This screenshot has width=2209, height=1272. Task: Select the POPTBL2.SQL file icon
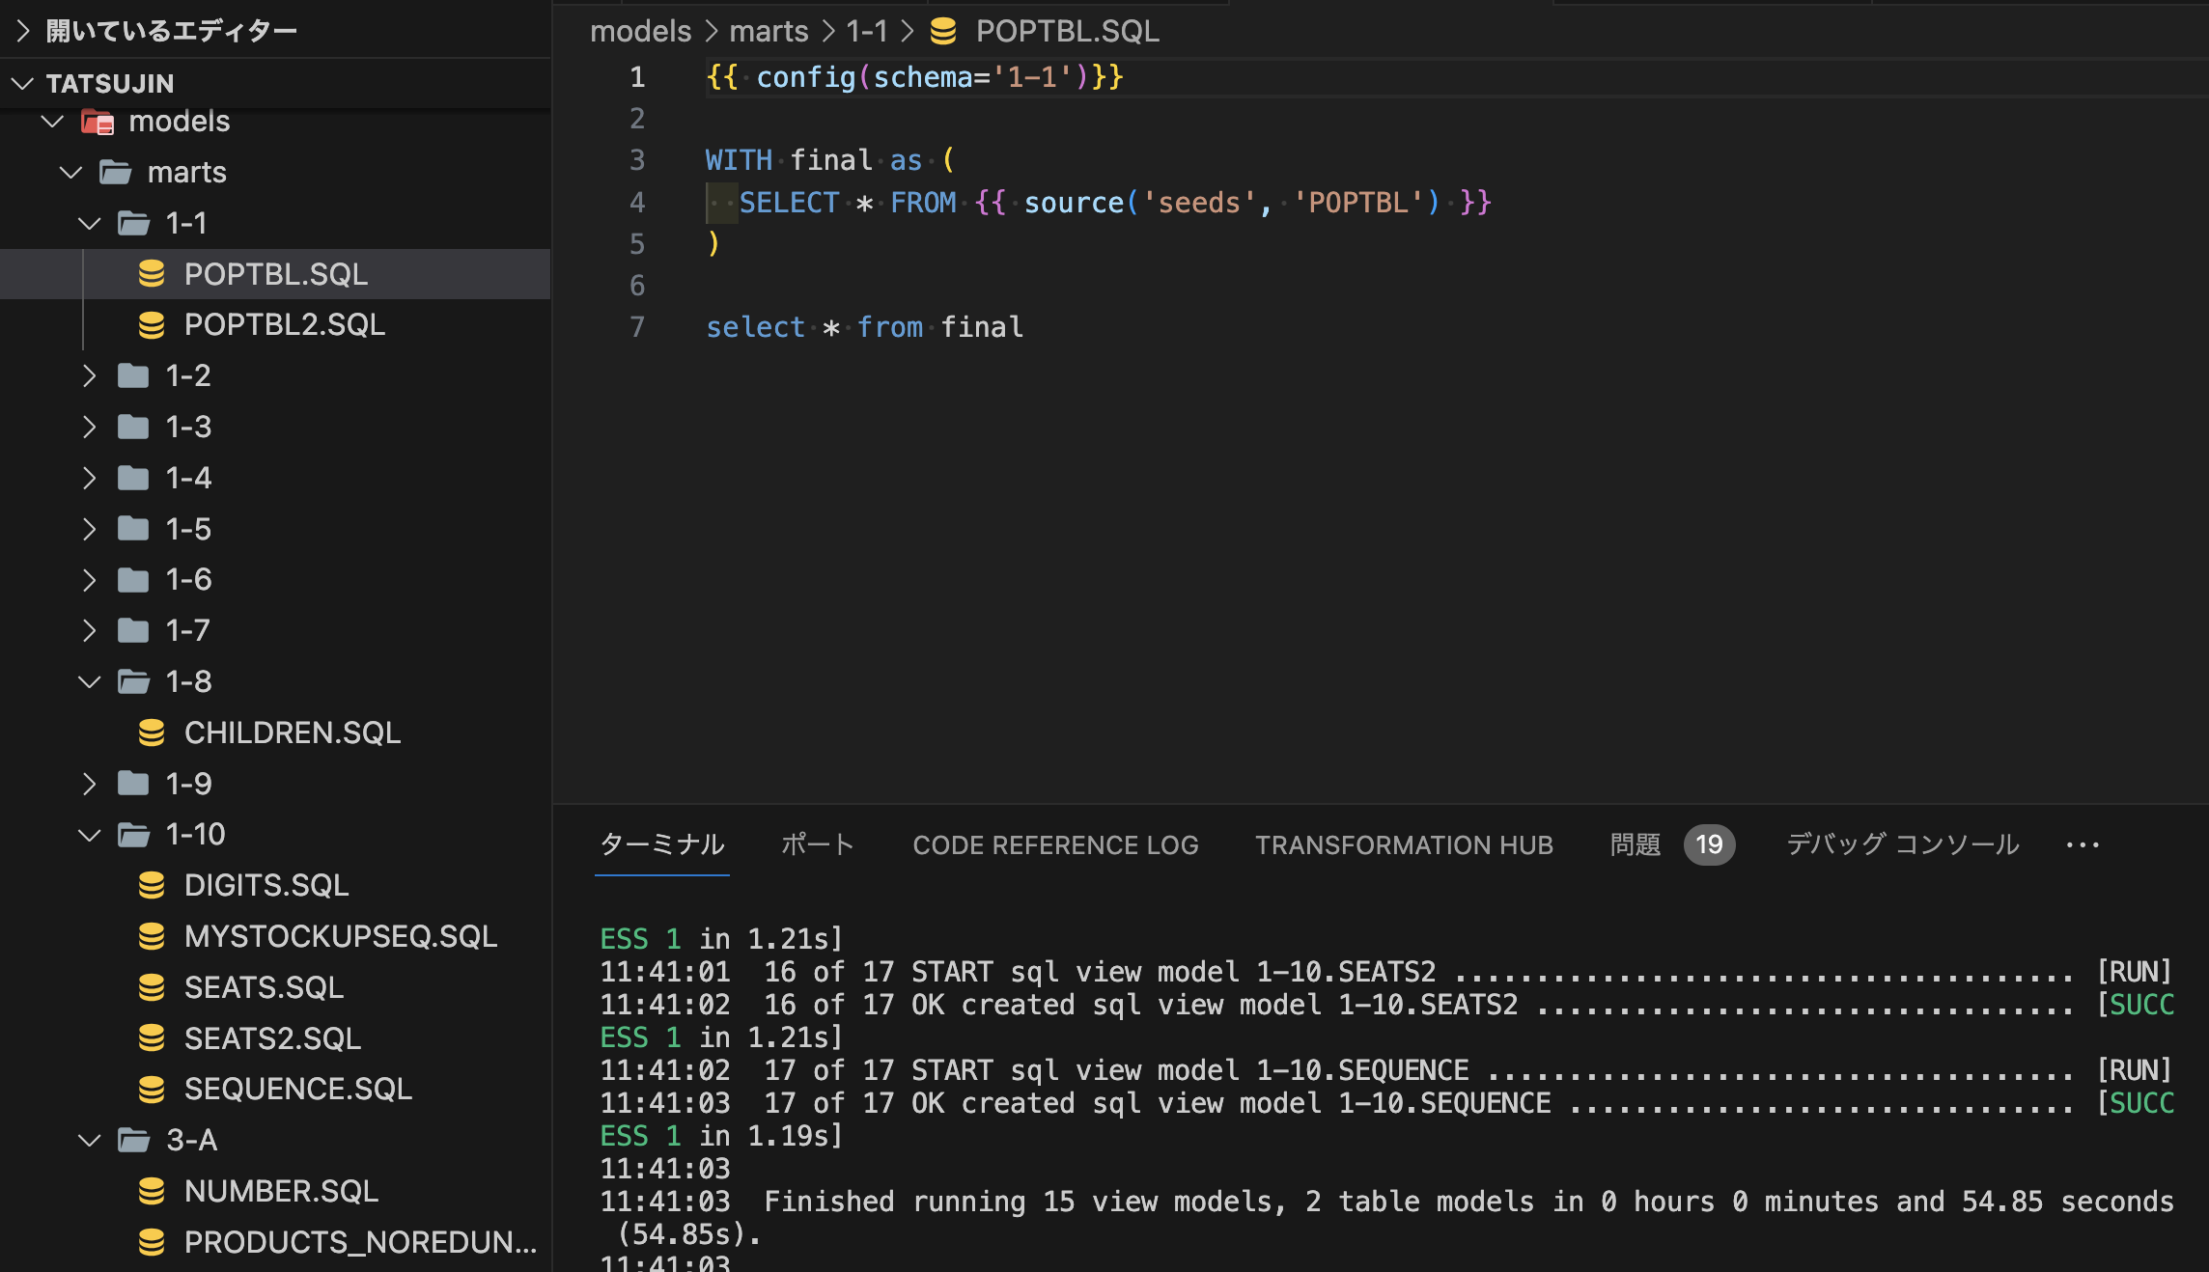tap(153, 324)
